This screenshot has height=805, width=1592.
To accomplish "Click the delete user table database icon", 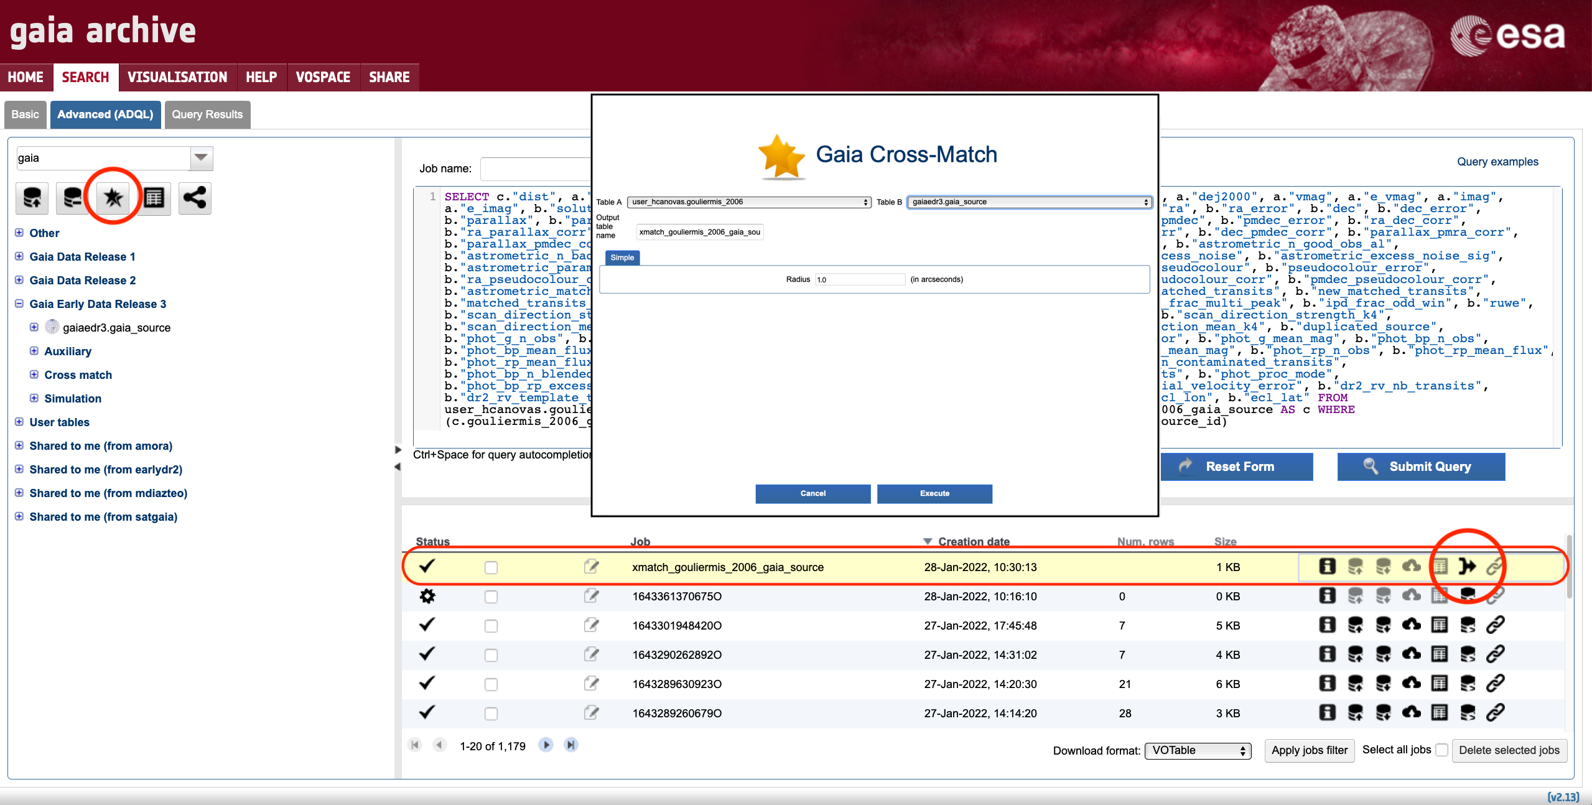I will (72, 198).
